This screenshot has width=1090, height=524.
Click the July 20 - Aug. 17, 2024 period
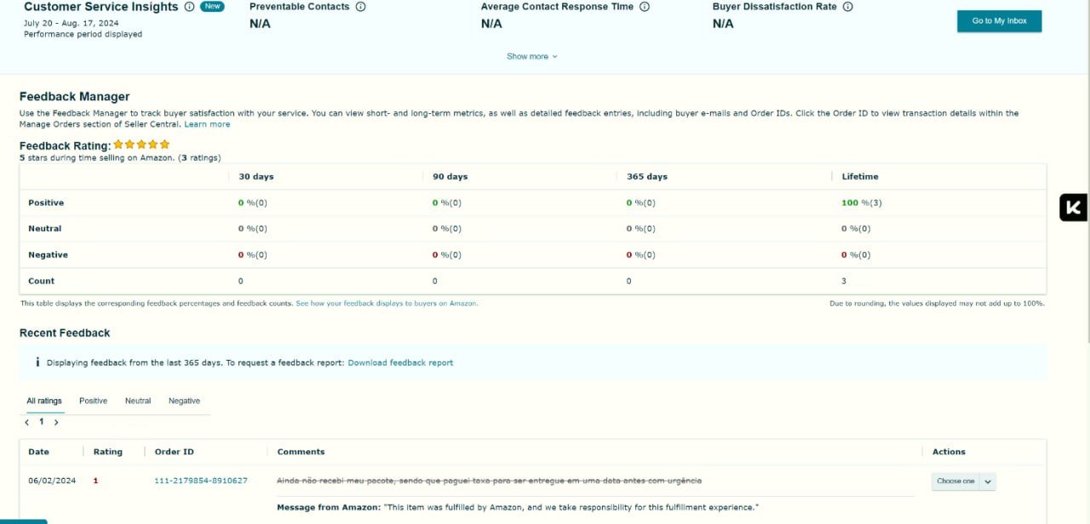coord(72,24)
